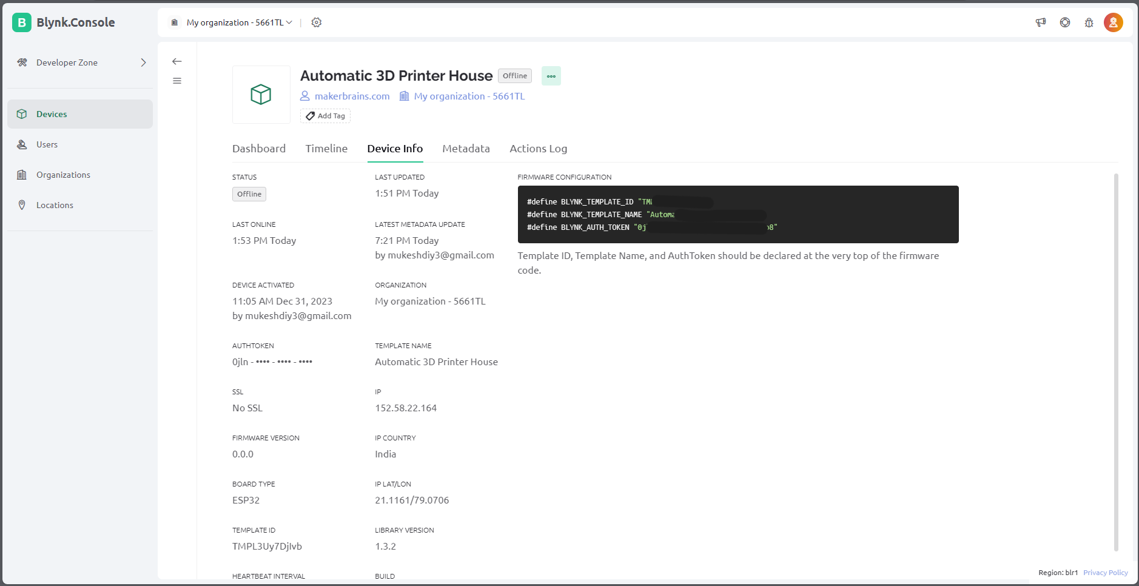Click the Template ID value TMPL3Uy7Djlvb
This screenshot has height=586, width=1139.
click(x=267, y=546)
